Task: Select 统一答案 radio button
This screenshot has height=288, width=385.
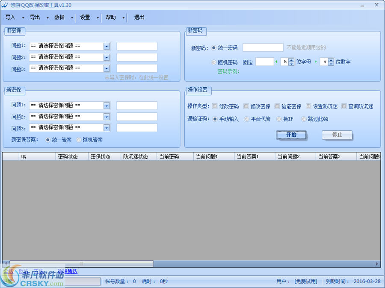Action: pyautogui.click(x=47, y=140)
